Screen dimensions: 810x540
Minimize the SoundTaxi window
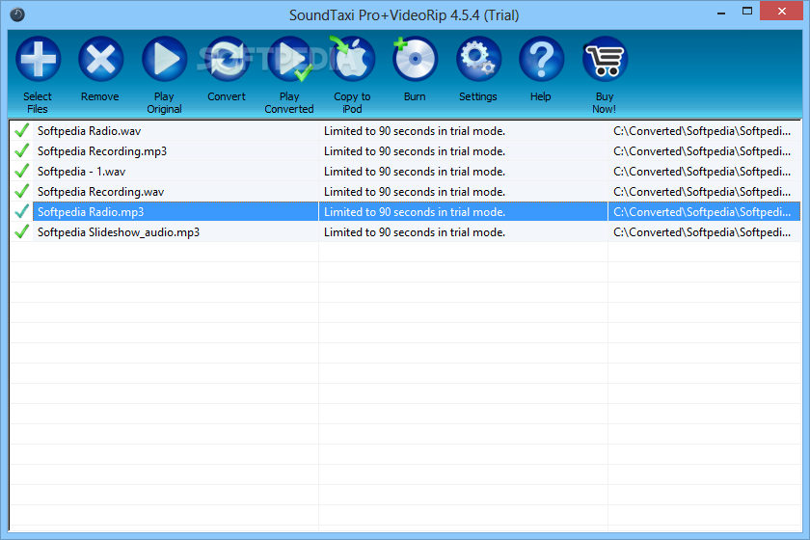pyautogui.click(x=721, y=12)
